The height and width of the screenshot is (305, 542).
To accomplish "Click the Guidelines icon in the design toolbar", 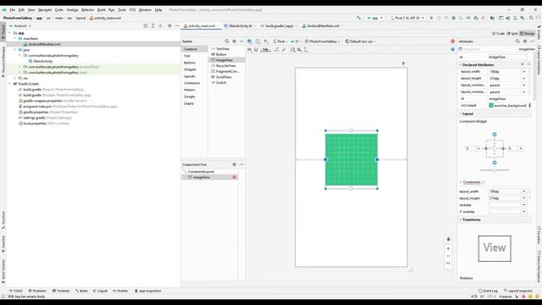I will point(306,50).
